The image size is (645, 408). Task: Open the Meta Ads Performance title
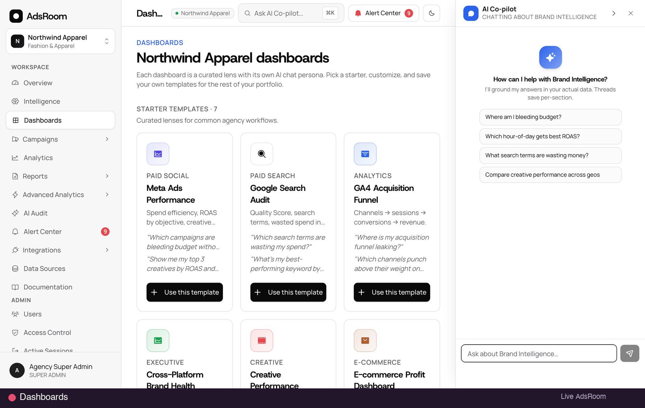(171, 194)
